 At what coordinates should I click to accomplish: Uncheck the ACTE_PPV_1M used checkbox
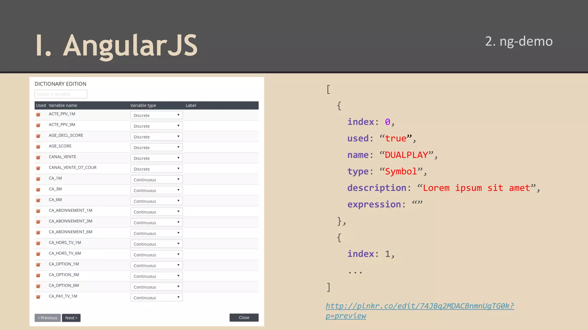pos(38,115)
